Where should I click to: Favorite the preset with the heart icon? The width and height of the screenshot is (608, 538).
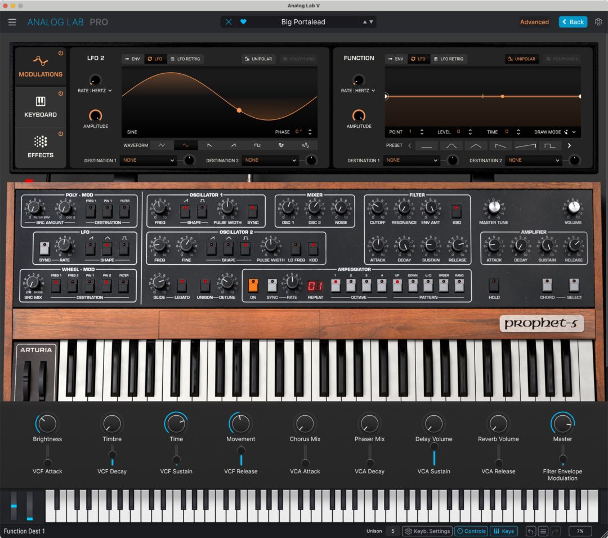(243, 22)
